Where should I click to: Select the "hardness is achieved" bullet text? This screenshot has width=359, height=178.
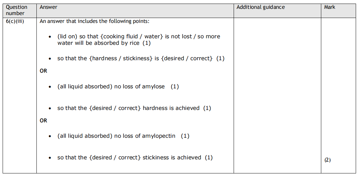tap(134, 108)
